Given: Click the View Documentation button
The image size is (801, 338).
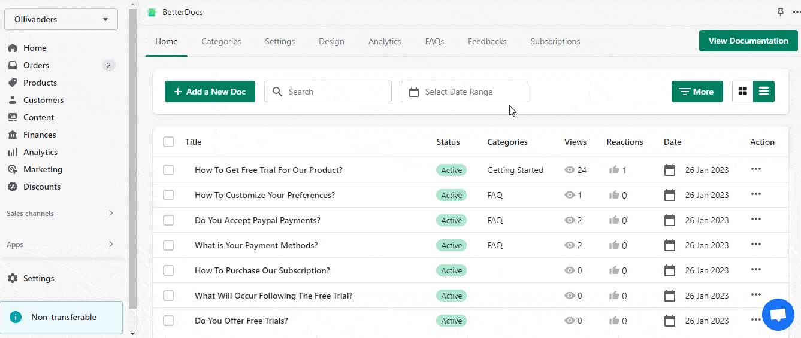Looking at the screenshot, I should (748, 41).
